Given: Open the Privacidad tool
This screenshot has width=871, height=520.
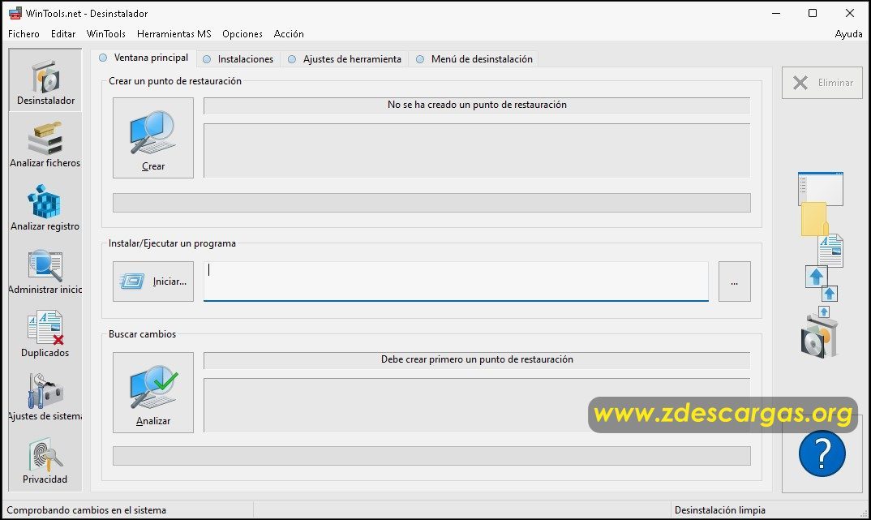Looking at the screenshot, I should click(x=45, y=461).
